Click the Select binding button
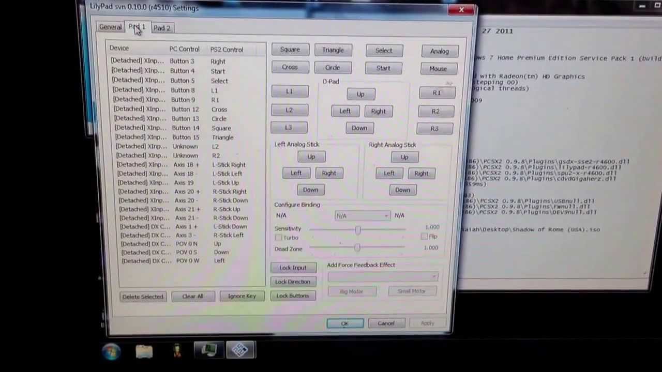This screenshot has height=372, width=662. click(x=384, y=51)
